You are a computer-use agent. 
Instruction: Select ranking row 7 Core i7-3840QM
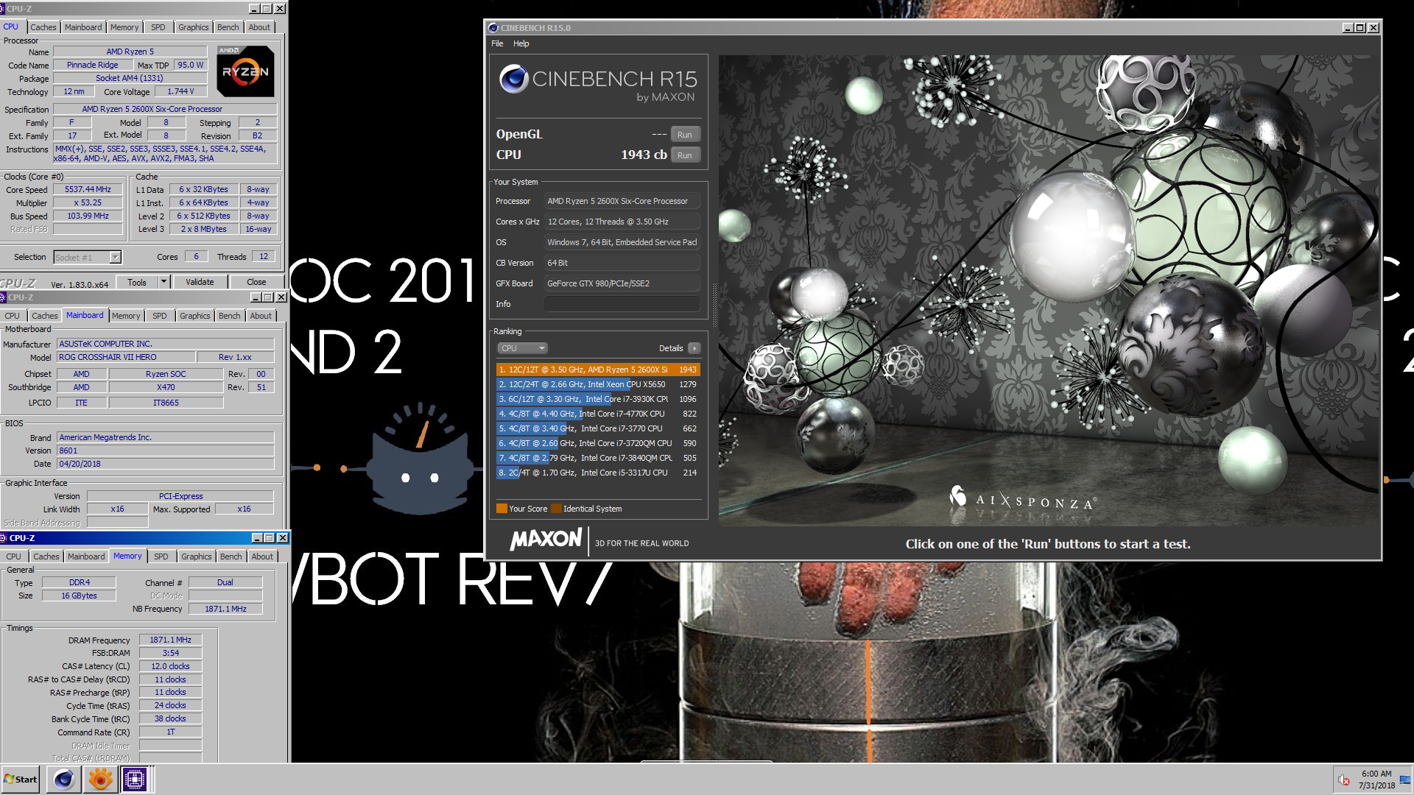[x=598, y=458]
